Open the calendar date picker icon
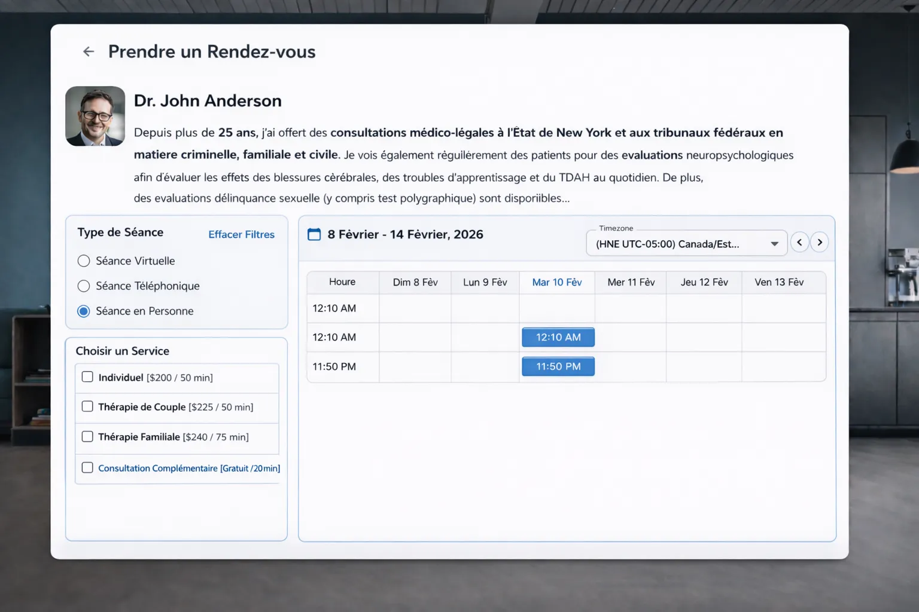Viewport: 919px width, 612px height. 314,234
